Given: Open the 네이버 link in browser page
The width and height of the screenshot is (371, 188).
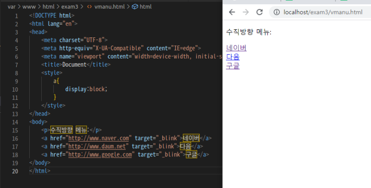Looking at the screenshot, I should [236, 48].
